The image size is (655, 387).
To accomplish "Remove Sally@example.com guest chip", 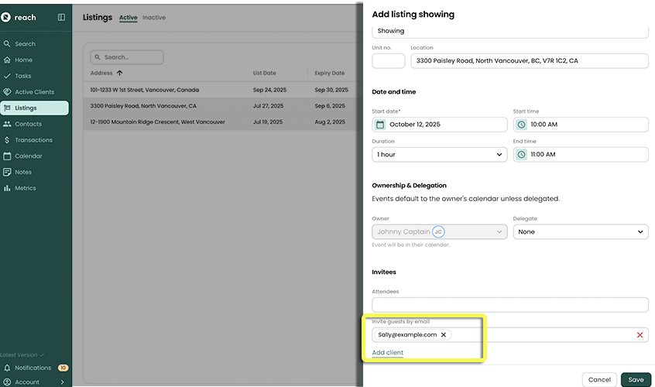I will [x=444, y=335].
